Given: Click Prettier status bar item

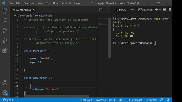Looking at the screenshot, I should coord(151,100).
